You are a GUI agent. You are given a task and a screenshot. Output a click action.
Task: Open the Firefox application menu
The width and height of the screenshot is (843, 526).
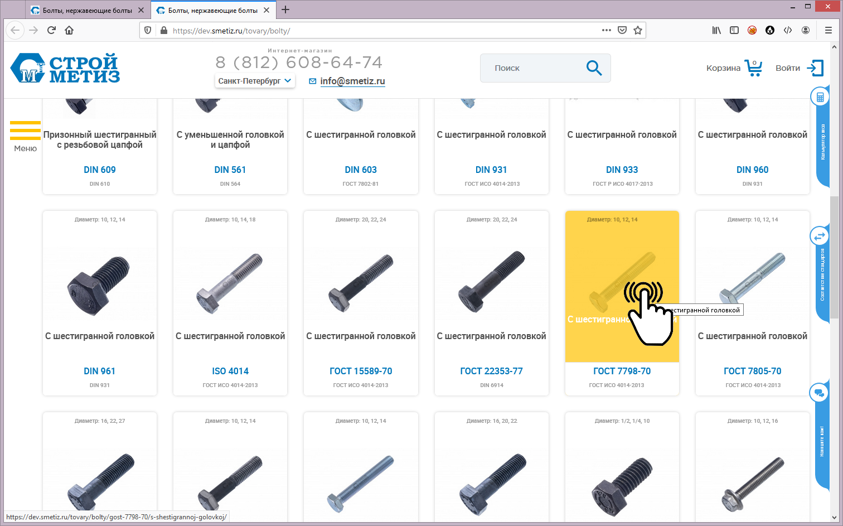click(x=828, y=30)
